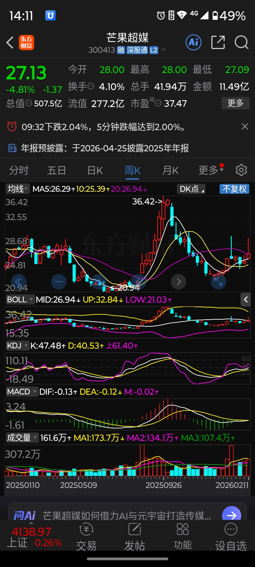Open the search magnifier icon

coord(242,43)
